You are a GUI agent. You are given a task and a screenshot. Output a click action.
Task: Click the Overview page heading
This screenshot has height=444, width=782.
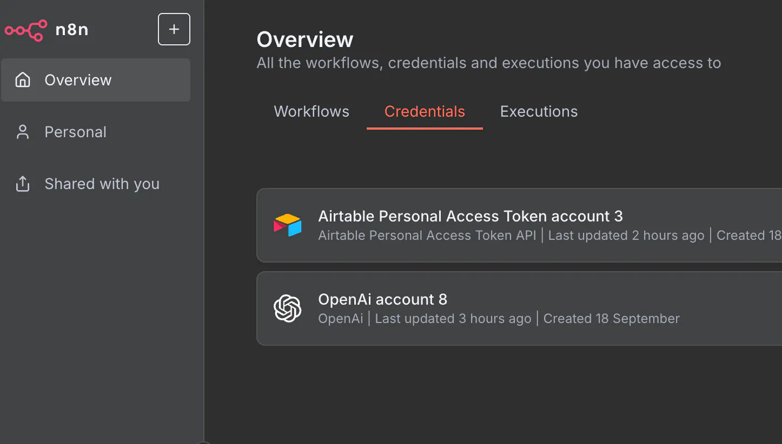coord(305,40)
